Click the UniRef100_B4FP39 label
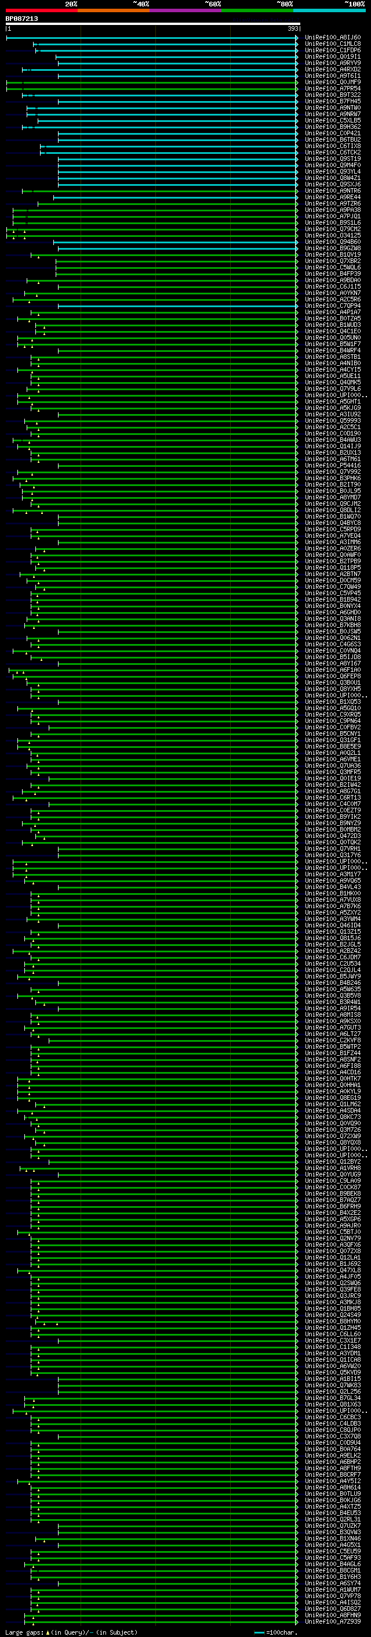 click(x=332, y=274)
